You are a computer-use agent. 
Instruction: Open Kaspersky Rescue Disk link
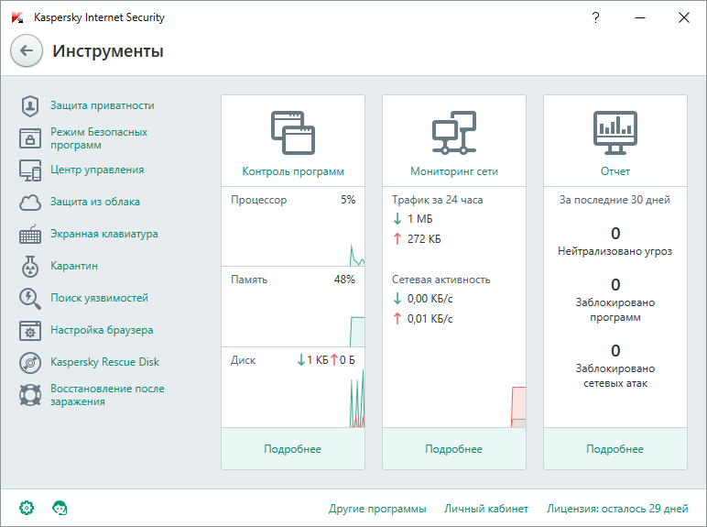104,362
